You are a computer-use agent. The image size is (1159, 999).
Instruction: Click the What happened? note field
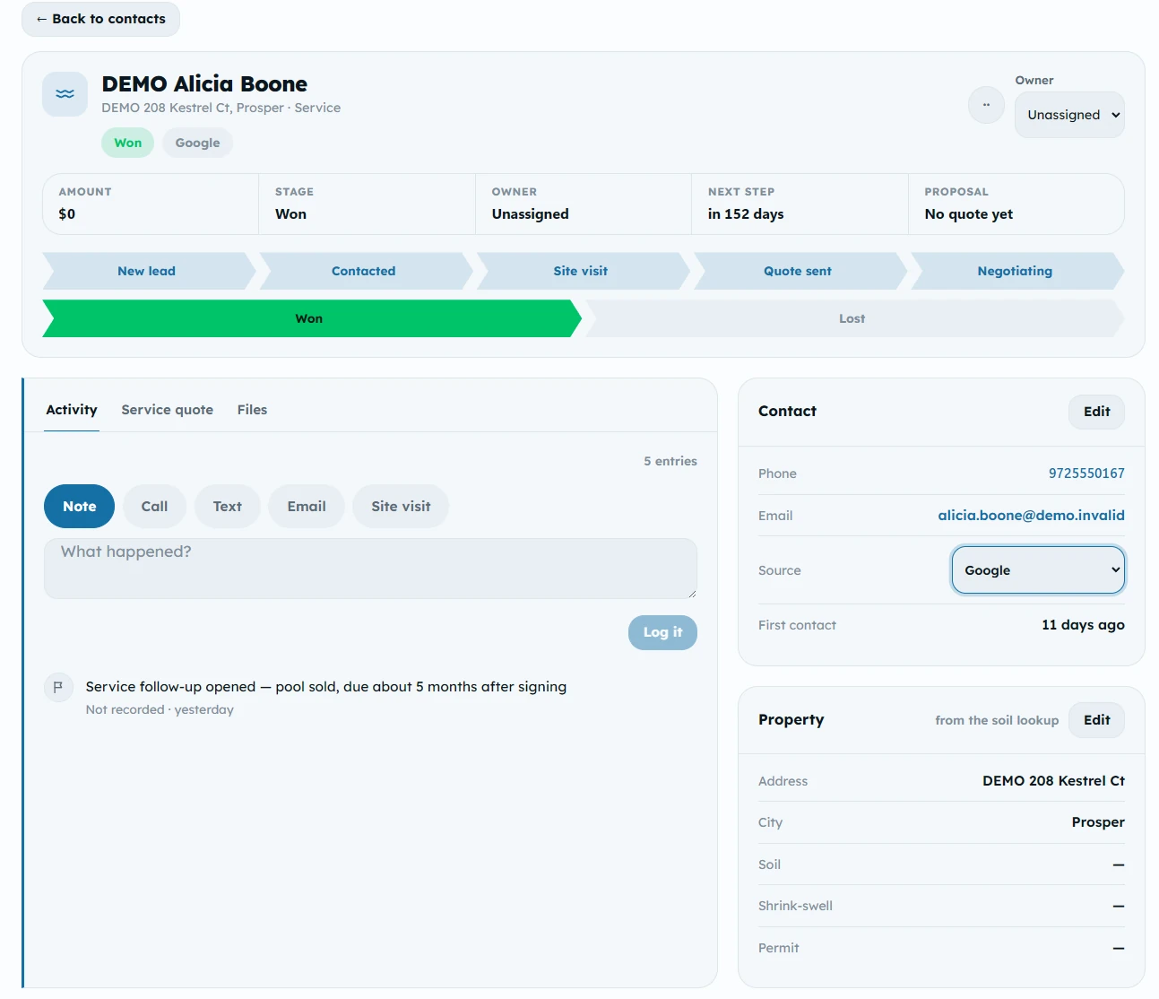pyautogui.click(x=370, y=569)
